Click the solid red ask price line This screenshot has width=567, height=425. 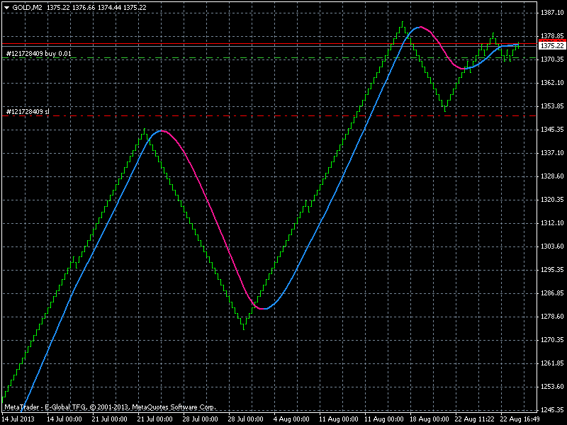click(269, 44)
